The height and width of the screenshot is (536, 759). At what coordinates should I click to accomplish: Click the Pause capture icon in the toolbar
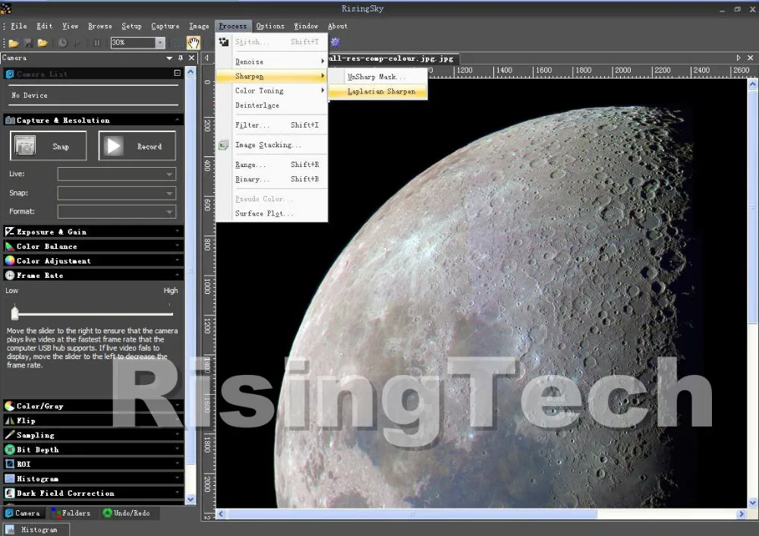point(96,43)
